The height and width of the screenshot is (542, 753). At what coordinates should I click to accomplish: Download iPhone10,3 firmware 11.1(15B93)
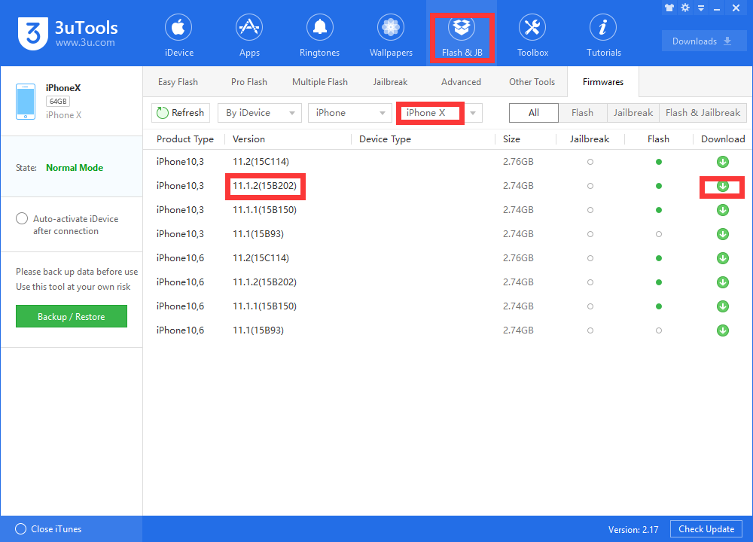(x=723, y=234)
